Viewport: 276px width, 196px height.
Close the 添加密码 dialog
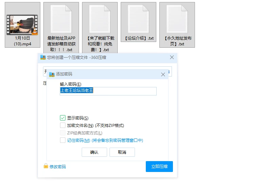tap(163, 74)
